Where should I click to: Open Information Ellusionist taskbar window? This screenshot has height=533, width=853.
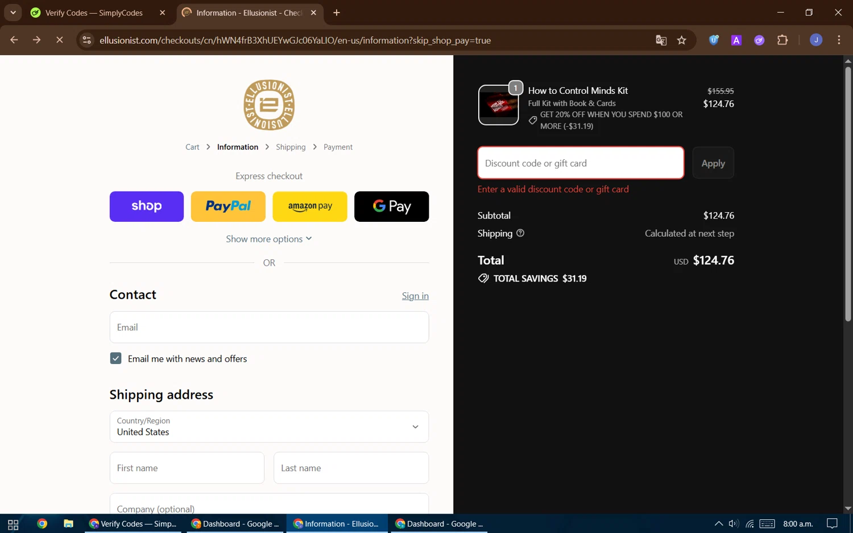click(337, 524)
